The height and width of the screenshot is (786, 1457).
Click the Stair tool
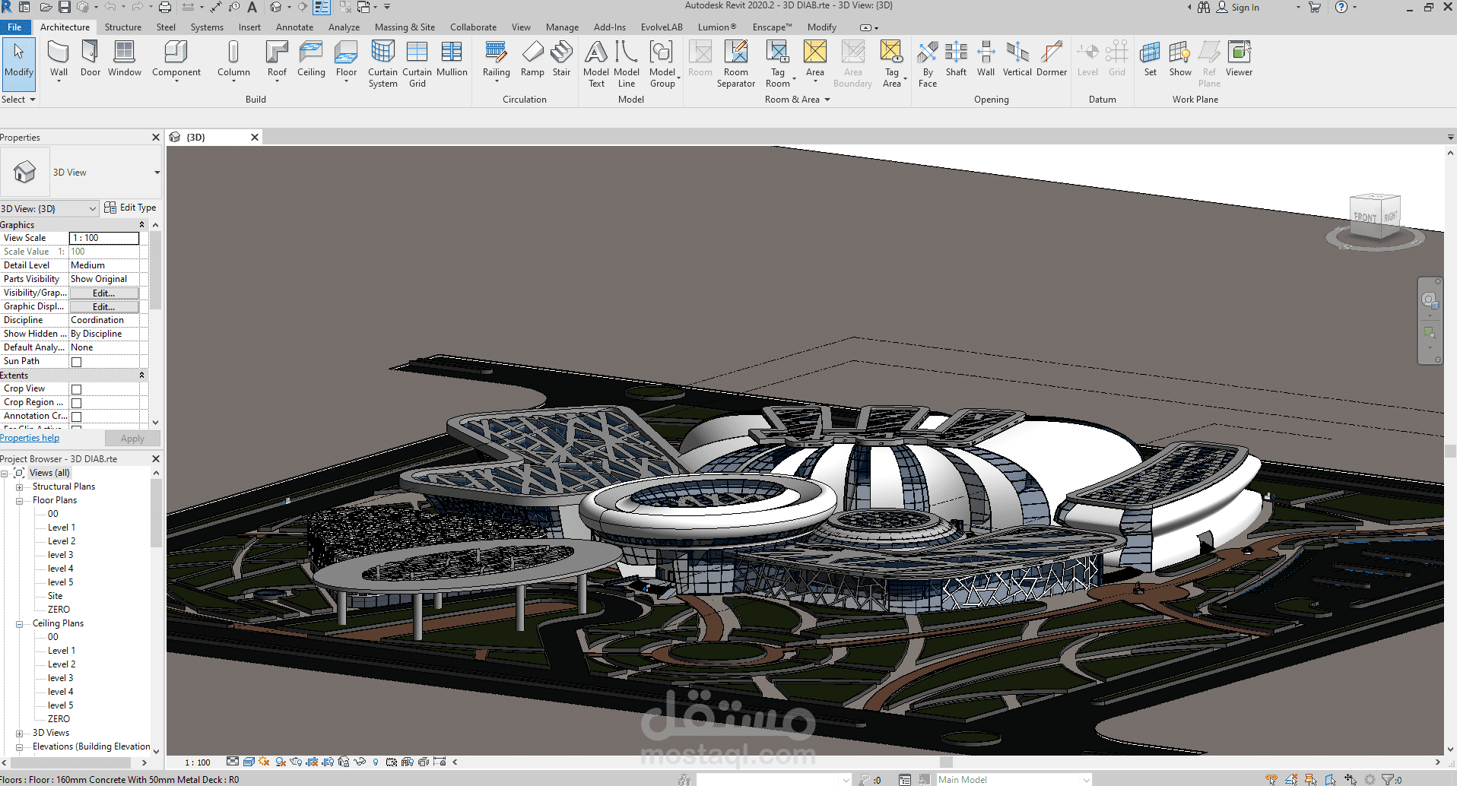click(x=561, y=59)
